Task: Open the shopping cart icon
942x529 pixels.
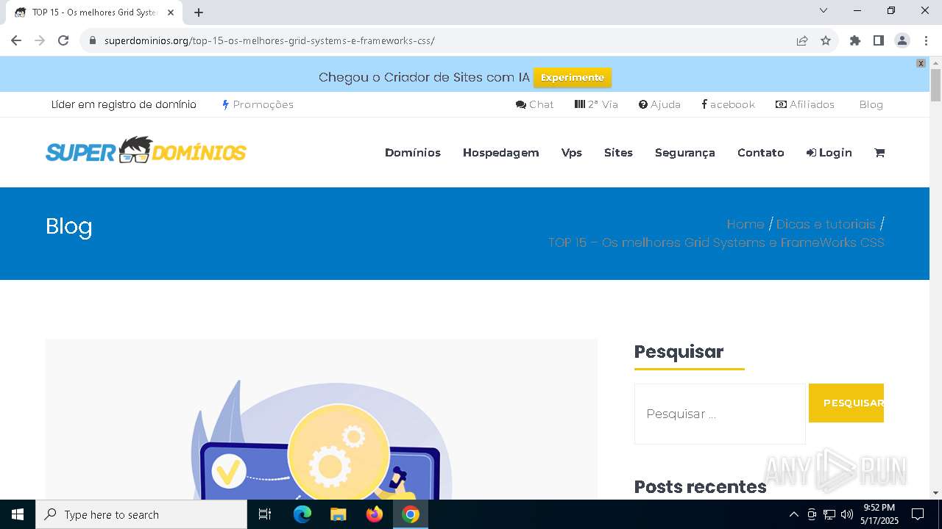Action: pos(879,153)
